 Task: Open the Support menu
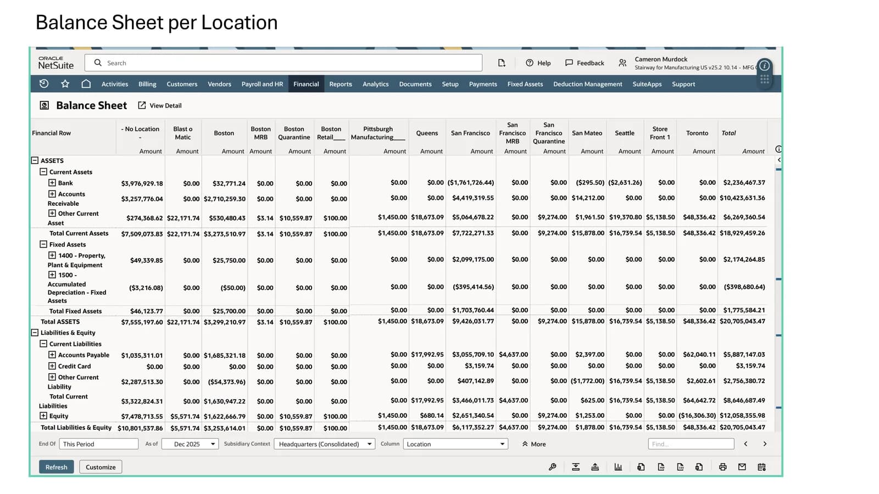point(683,84)
